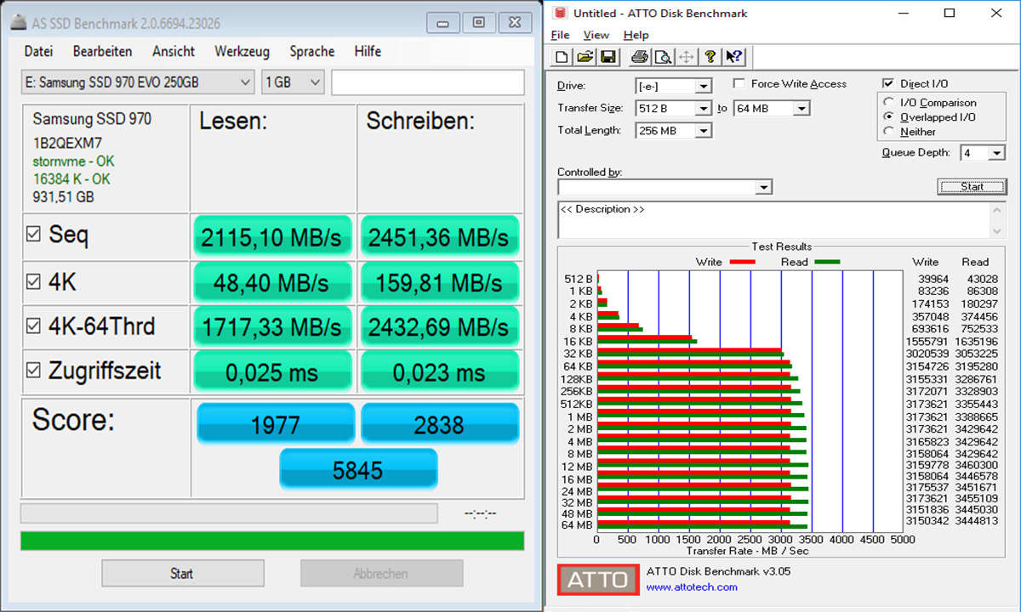Enable Force Write Access checkbox
This screenshot has width=1021, height=612.
pyautogui.click(x=739, y=83)
